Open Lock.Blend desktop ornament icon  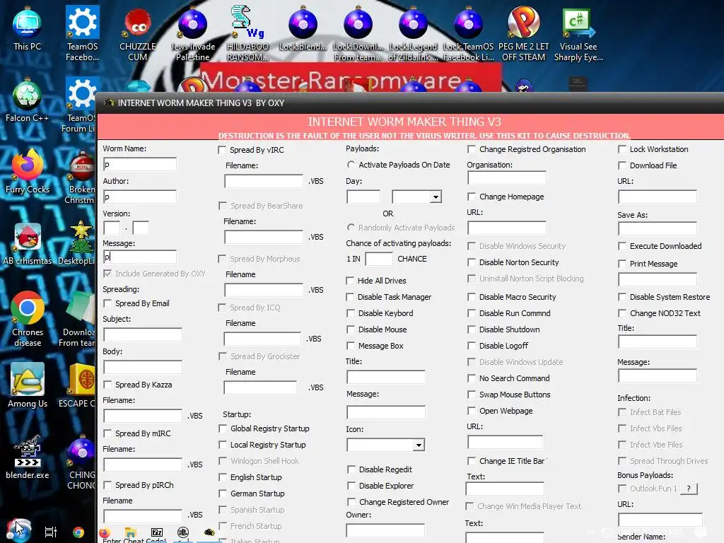point(303,28)
